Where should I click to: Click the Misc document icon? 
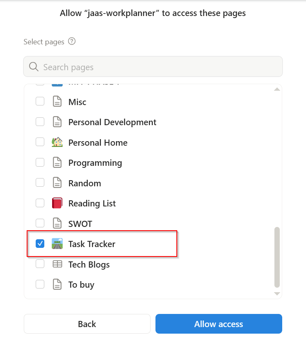click(x=57, y=101)
